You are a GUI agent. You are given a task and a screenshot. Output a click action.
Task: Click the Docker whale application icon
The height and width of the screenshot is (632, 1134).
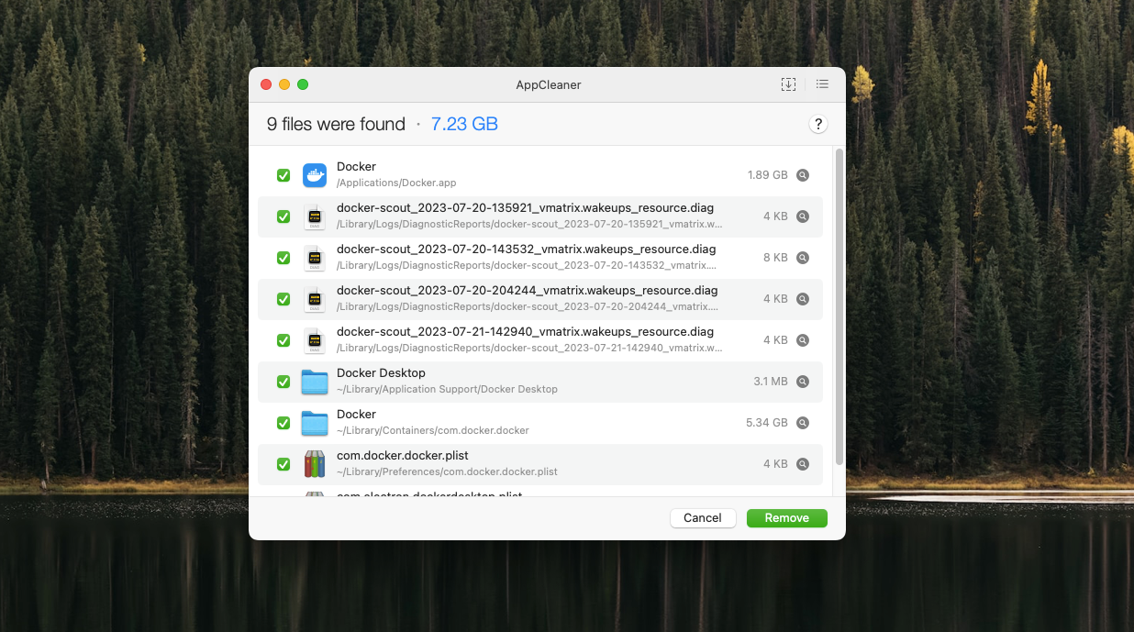[x=315, y=174]
